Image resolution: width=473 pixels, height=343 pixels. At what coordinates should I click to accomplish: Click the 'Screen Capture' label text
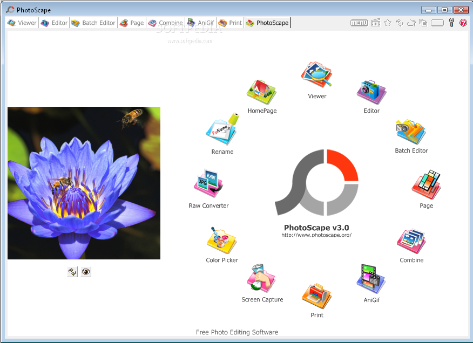[x=262, y=300]
